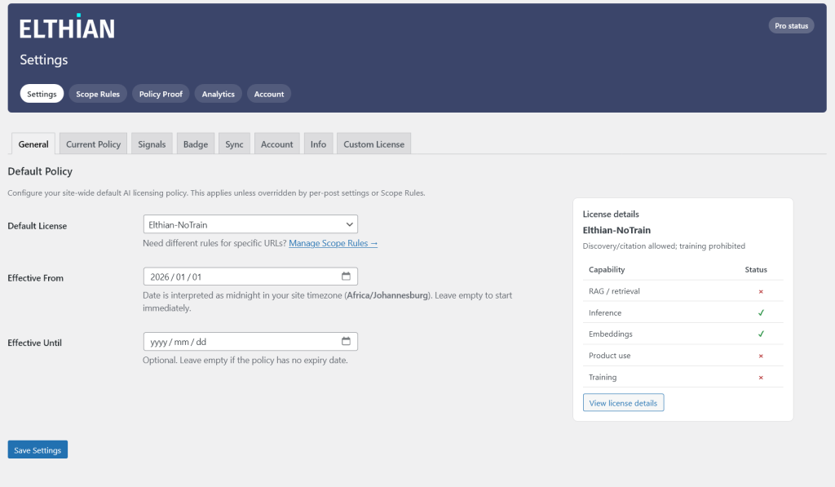
Task: Open calendar picker for Effective From date
Action: (346, 277)
